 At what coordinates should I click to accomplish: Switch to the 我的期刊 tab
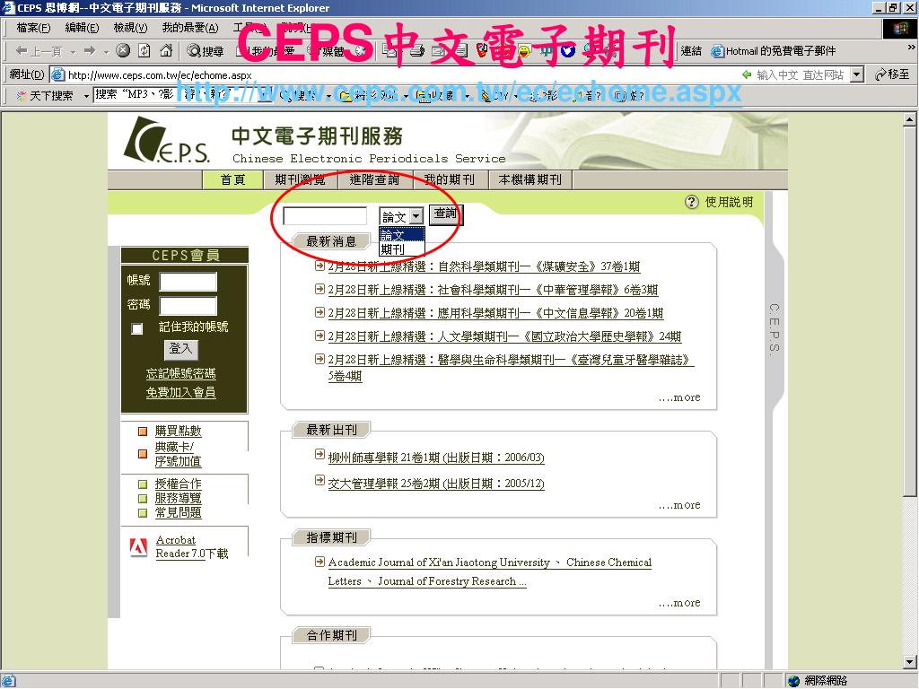pyautogui.click(x=449, y=179)
